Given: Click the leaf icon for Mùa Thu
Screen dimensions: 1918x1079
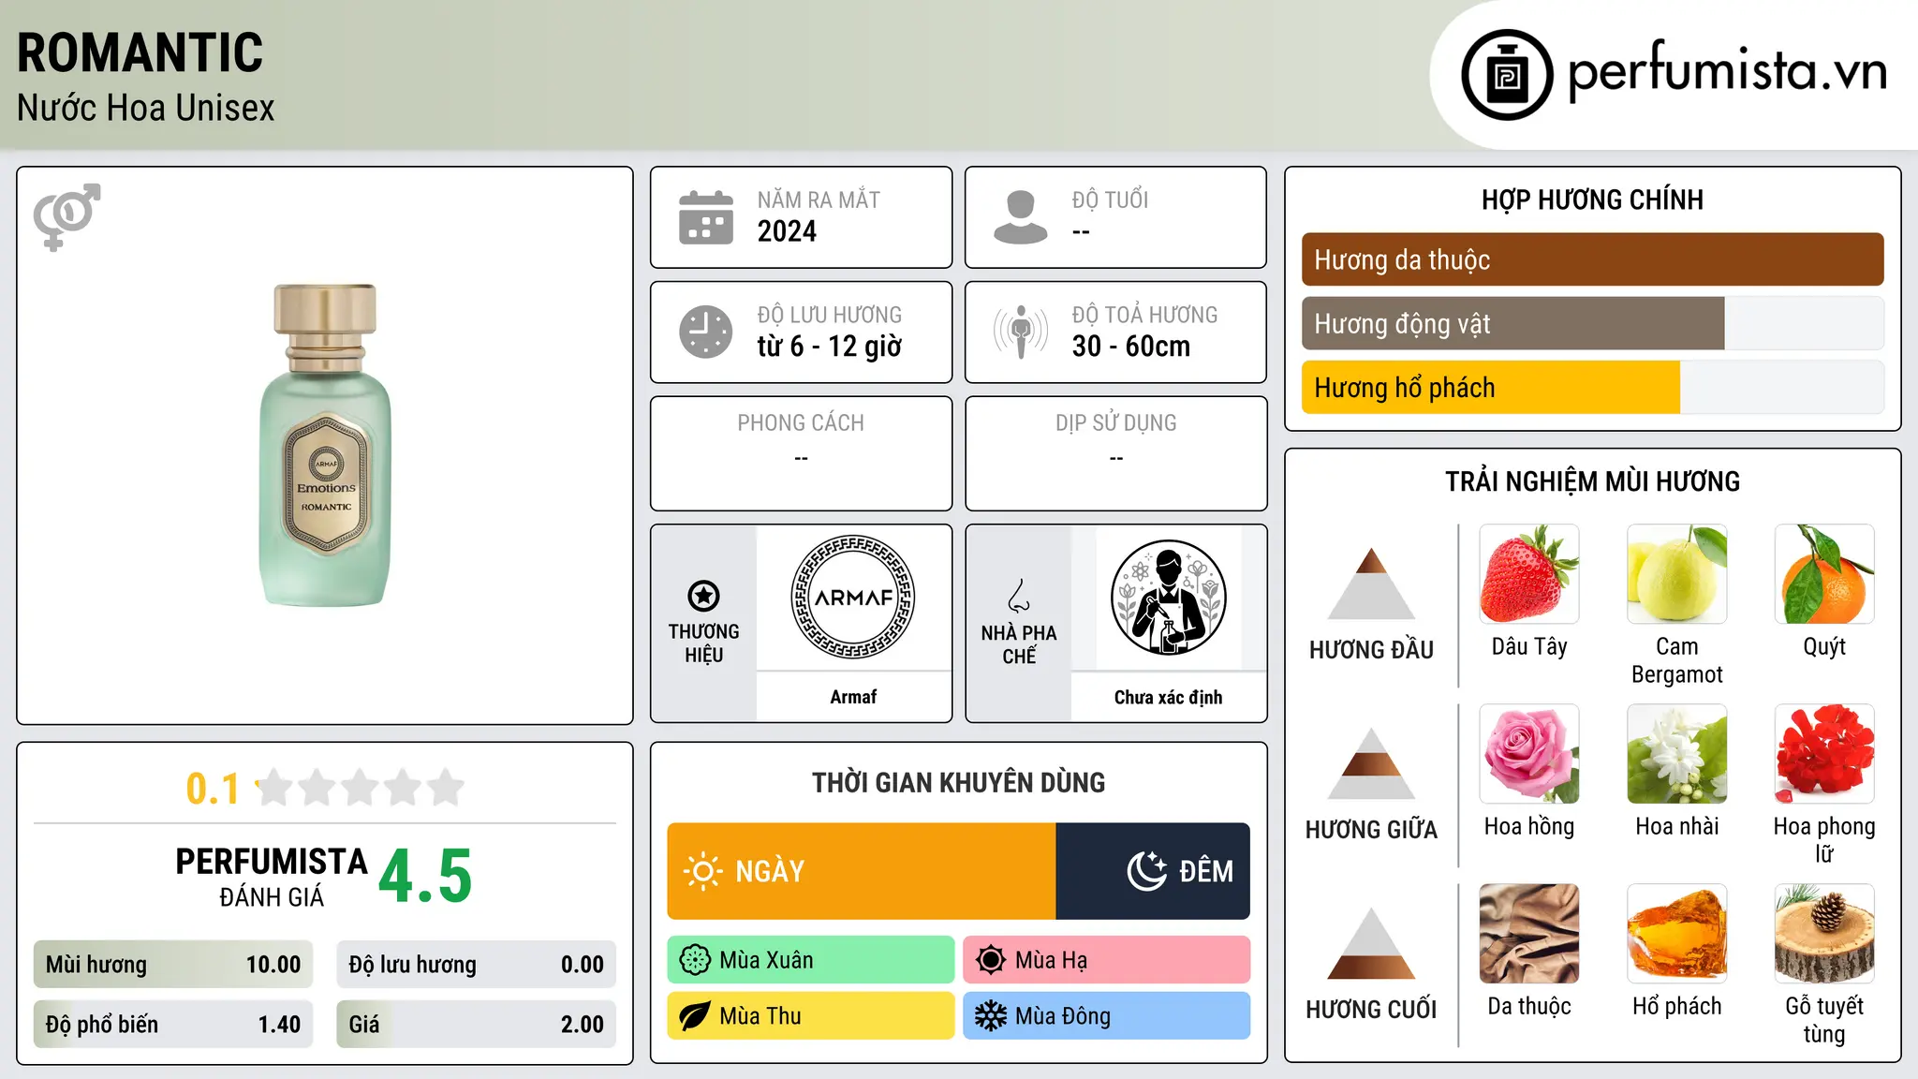Looking at the screenshot, I should point(695,1016).
